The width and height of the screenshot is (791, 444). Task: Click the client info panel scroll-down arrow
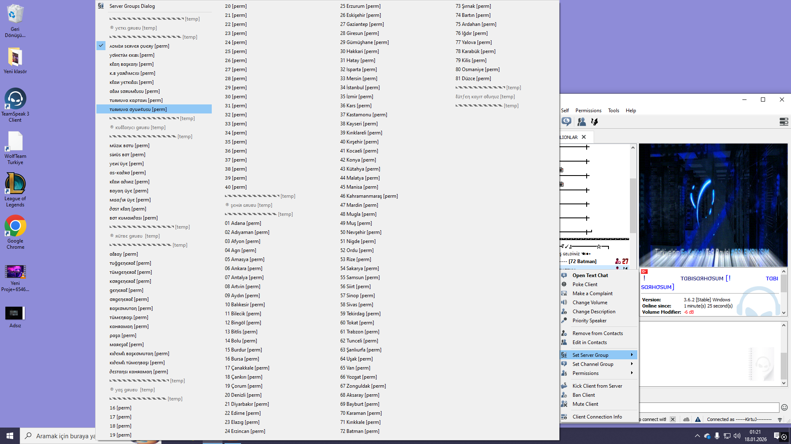[784, 312]
